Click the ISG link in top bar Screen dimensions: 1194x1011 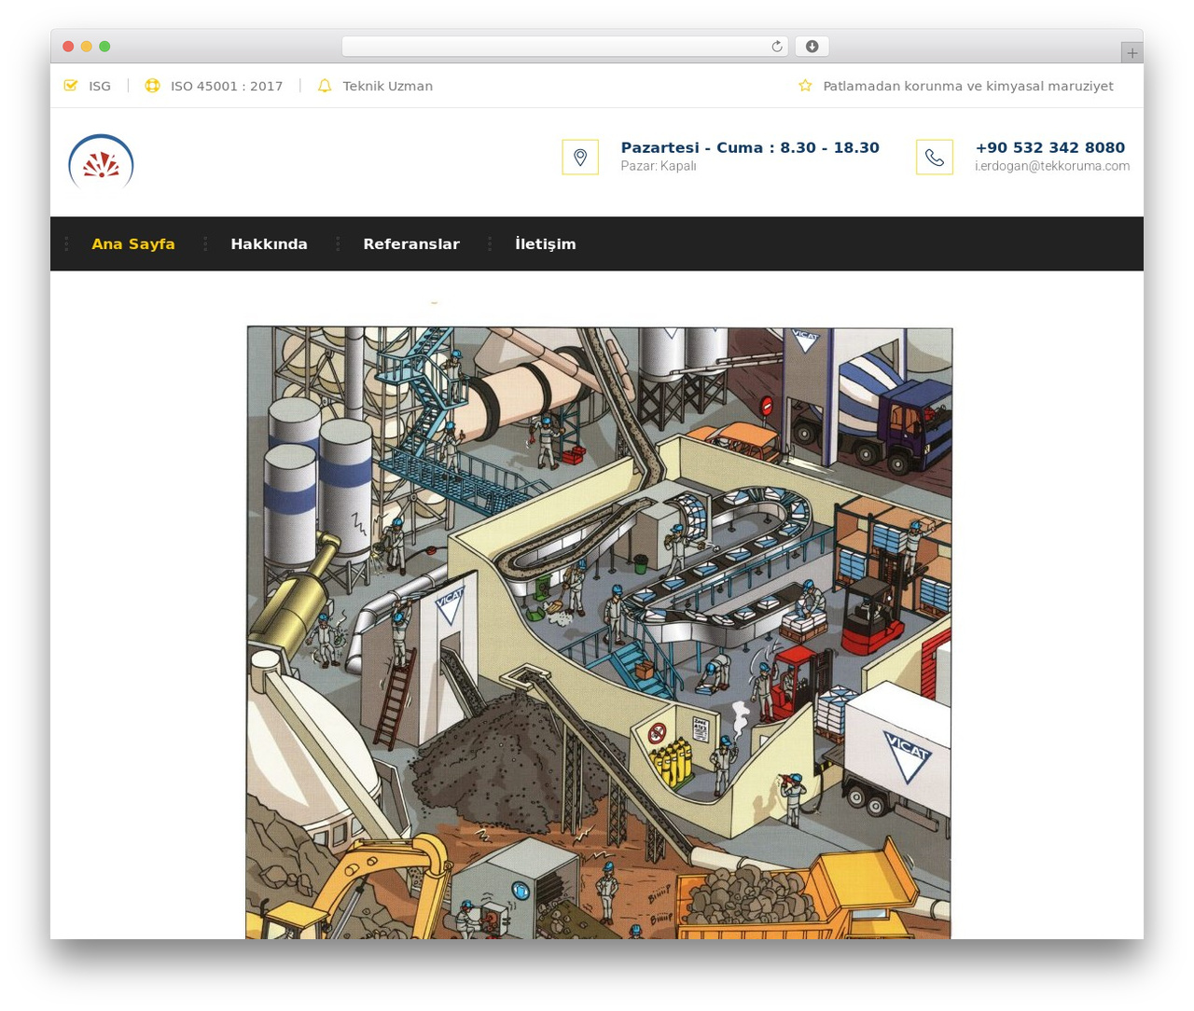(100, 86)
